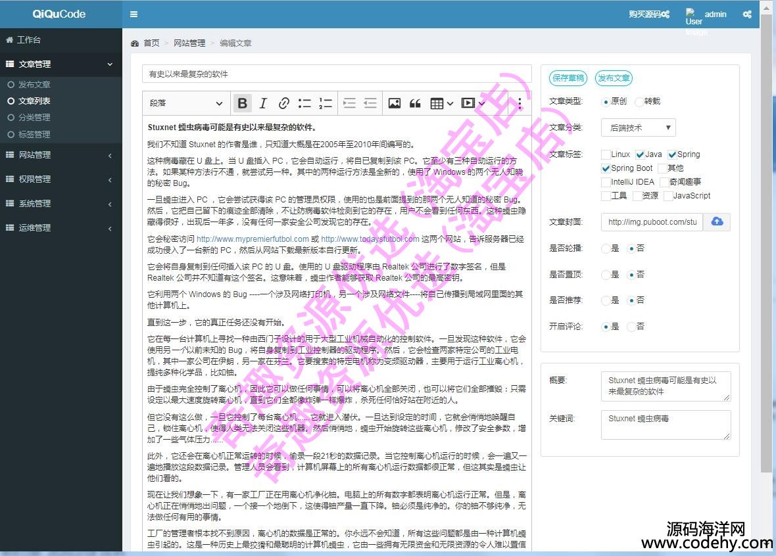Create a numbered list
The height and width of the screenshot is (556, 776).
click(x=325, y=103)
